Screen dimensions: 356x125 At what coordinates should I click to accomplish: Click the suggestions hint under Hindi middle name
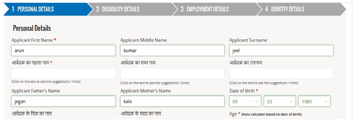[155, 83]
